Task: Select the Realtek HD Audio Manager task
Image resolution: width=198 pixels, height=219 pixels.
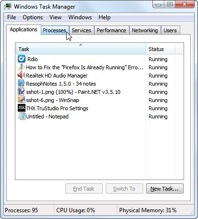Action: 57,76
